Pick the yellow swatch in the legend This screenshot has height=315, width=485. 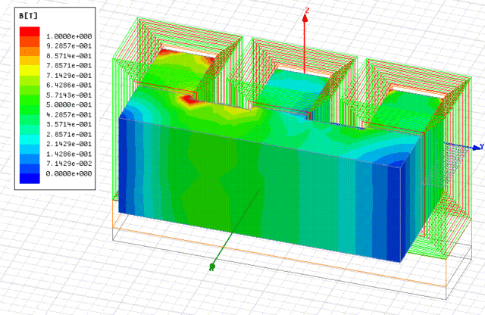(30, 70)
